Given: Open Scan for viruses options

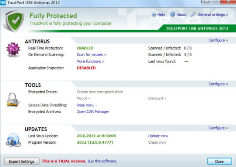Looking at the screenshot, I should [x=91, y=55].
